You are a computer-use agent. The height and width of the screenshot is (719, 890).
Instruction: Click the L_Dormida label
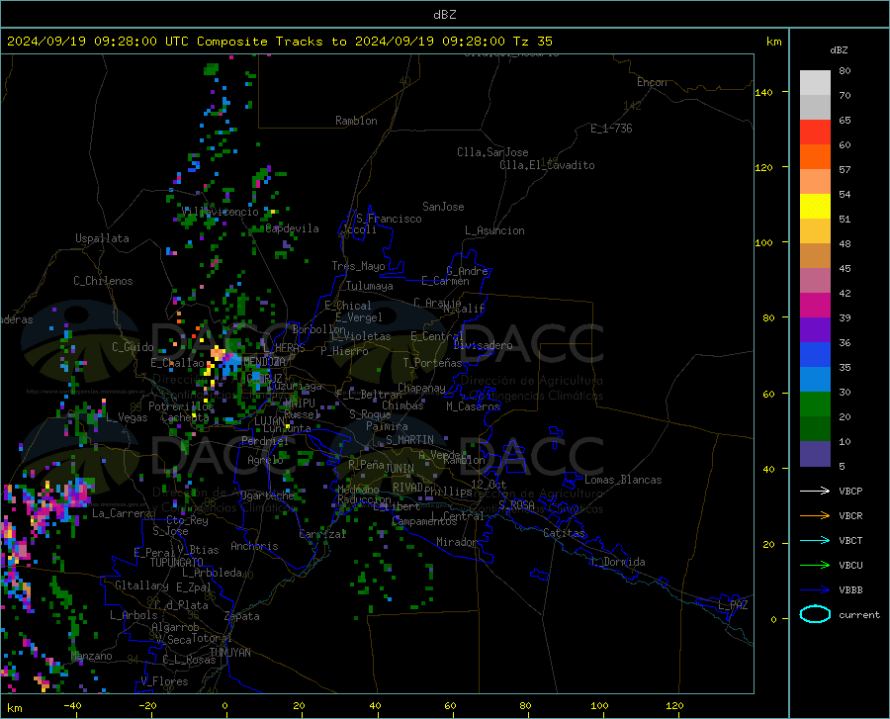click(618, 562)
